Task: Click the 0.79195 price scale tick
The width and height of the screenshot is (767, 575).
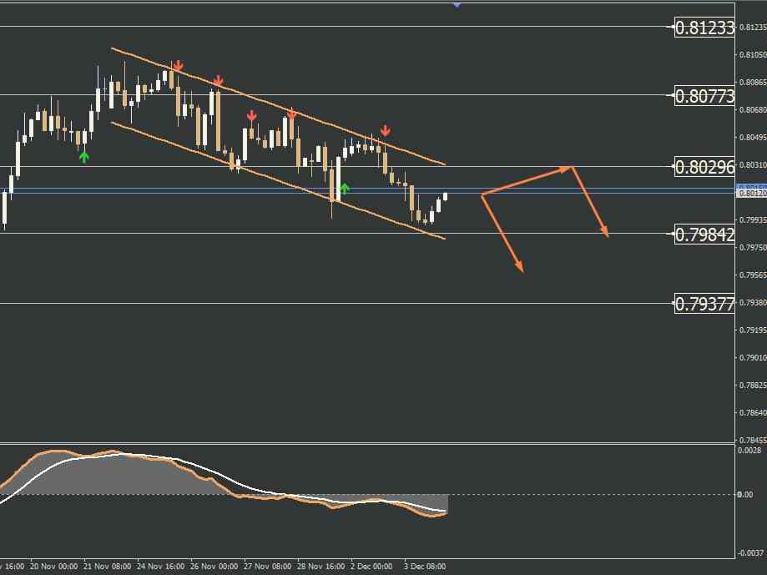Action: (753, 330)
